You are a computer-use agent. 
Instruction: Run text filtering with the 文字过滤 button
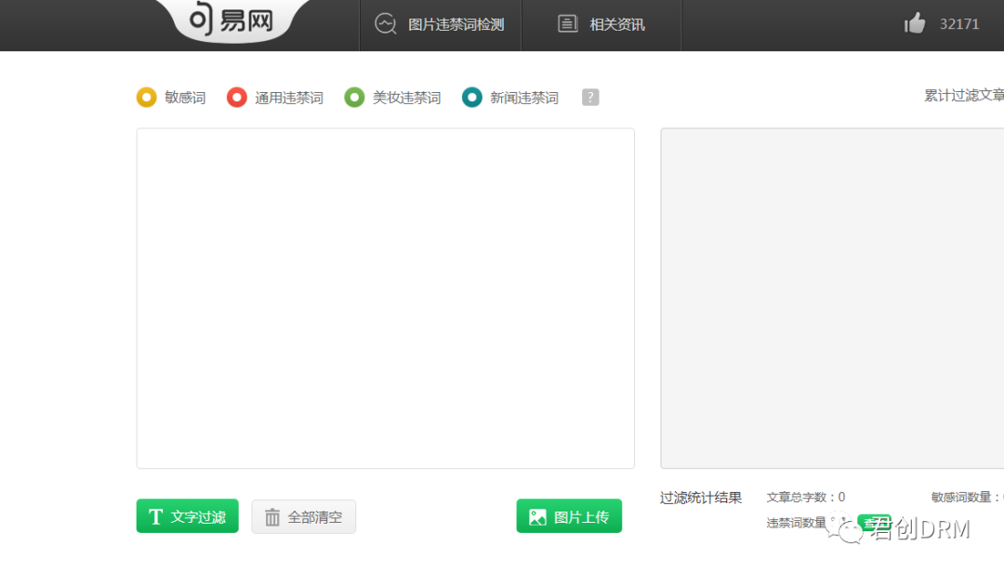(187, 515)
